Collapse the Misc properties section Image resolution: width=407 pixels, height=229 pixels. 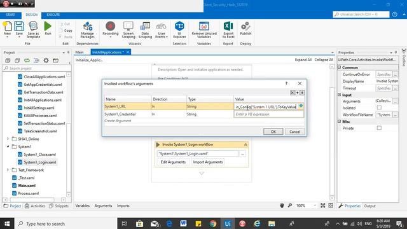[339, 121]
